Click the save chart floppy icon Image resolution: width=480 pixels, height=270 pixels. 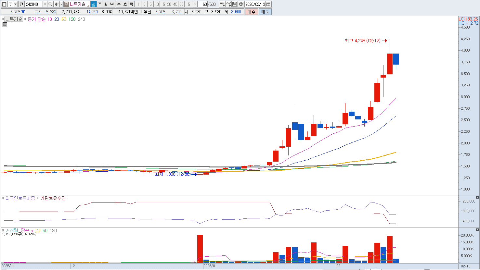(x=235, y=4)
